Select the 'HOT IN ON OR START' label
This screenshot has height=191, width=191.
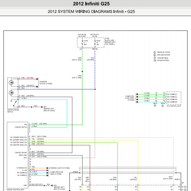tap(82, 35)
